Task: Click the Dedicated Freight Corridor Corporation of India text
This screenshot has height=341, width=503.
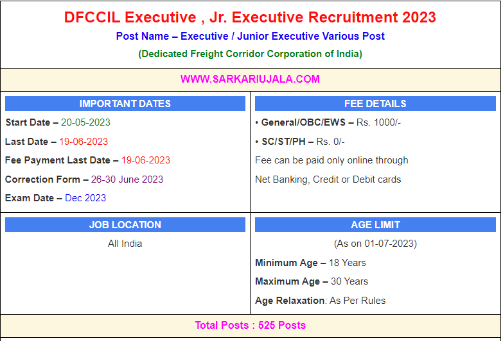Action: (x=250, y=54)
